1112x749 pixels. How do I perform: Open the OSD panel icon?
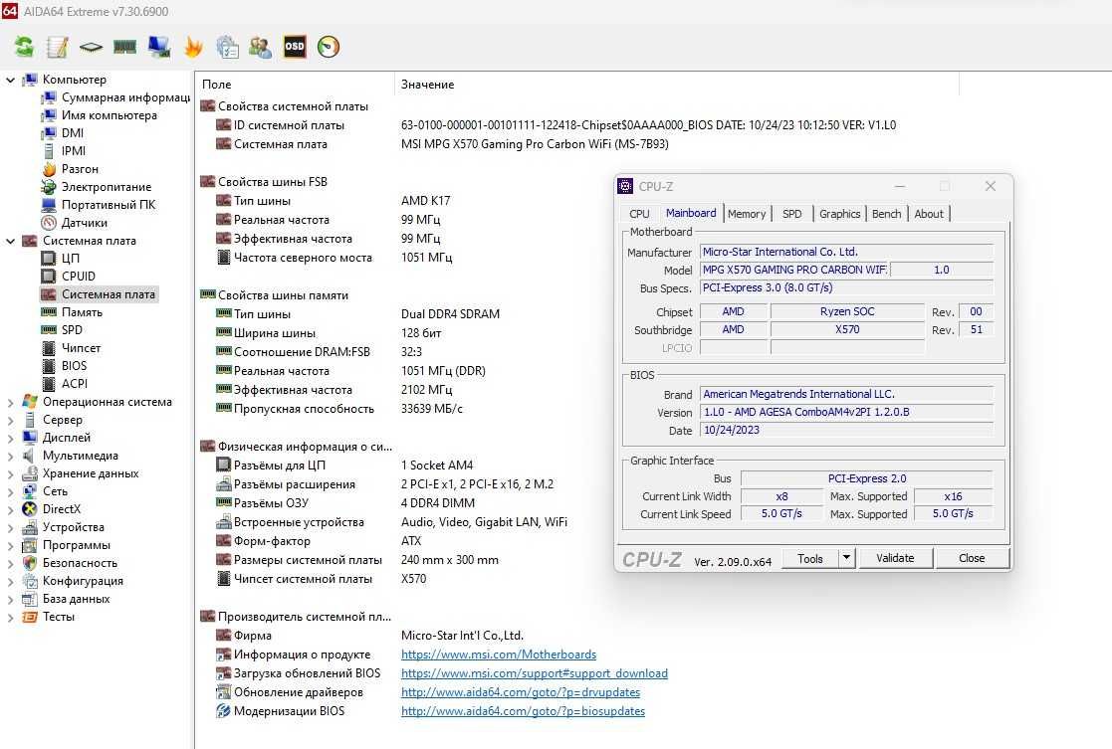coord(295,48)
